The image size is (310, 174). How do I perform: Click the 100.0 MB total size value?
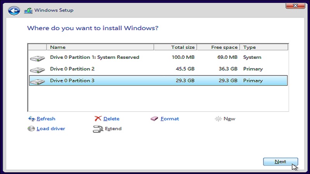tap(183, 57)
